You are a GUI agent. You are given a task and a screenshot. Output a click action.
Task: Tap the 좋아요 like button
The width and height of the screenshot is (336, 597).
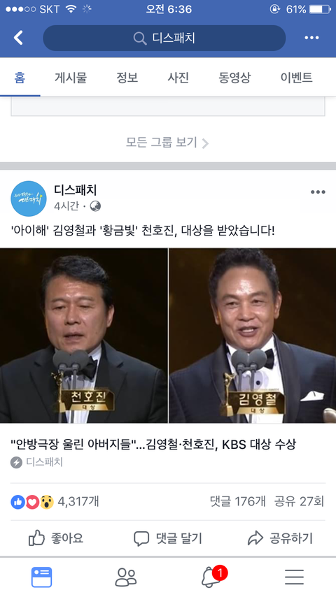[x=56, y=538]
